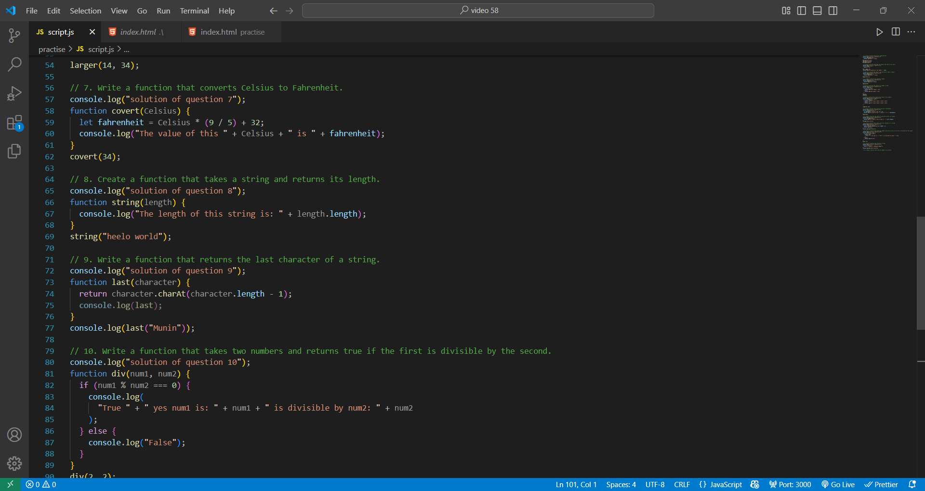This screenshot has height=491, width=925.
Task: Change the CRLF end of line sequence
Action: click(x=682, y=485)
